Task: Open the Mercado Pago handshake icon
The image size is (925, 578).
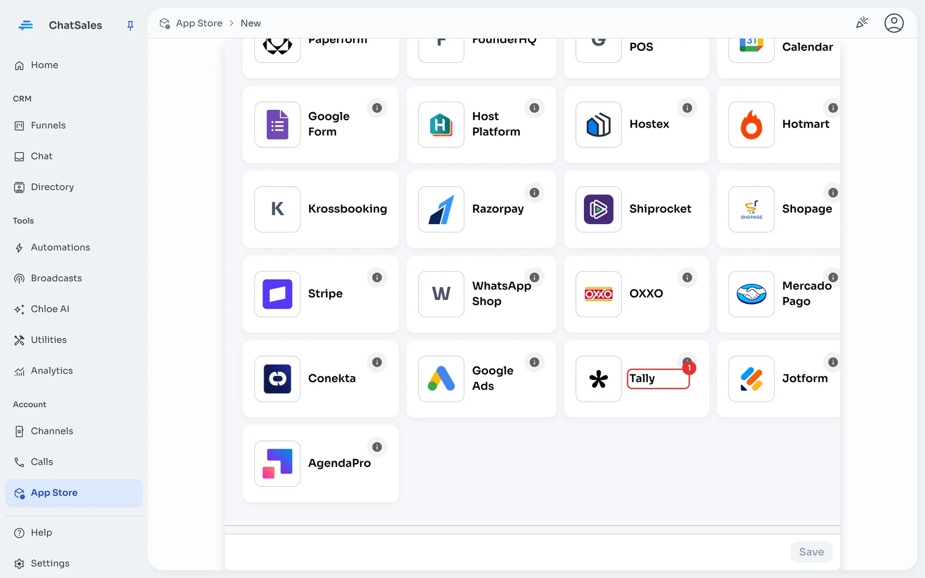Action: point(751,294)
